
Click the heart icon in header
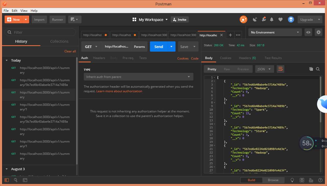[281, 19]
